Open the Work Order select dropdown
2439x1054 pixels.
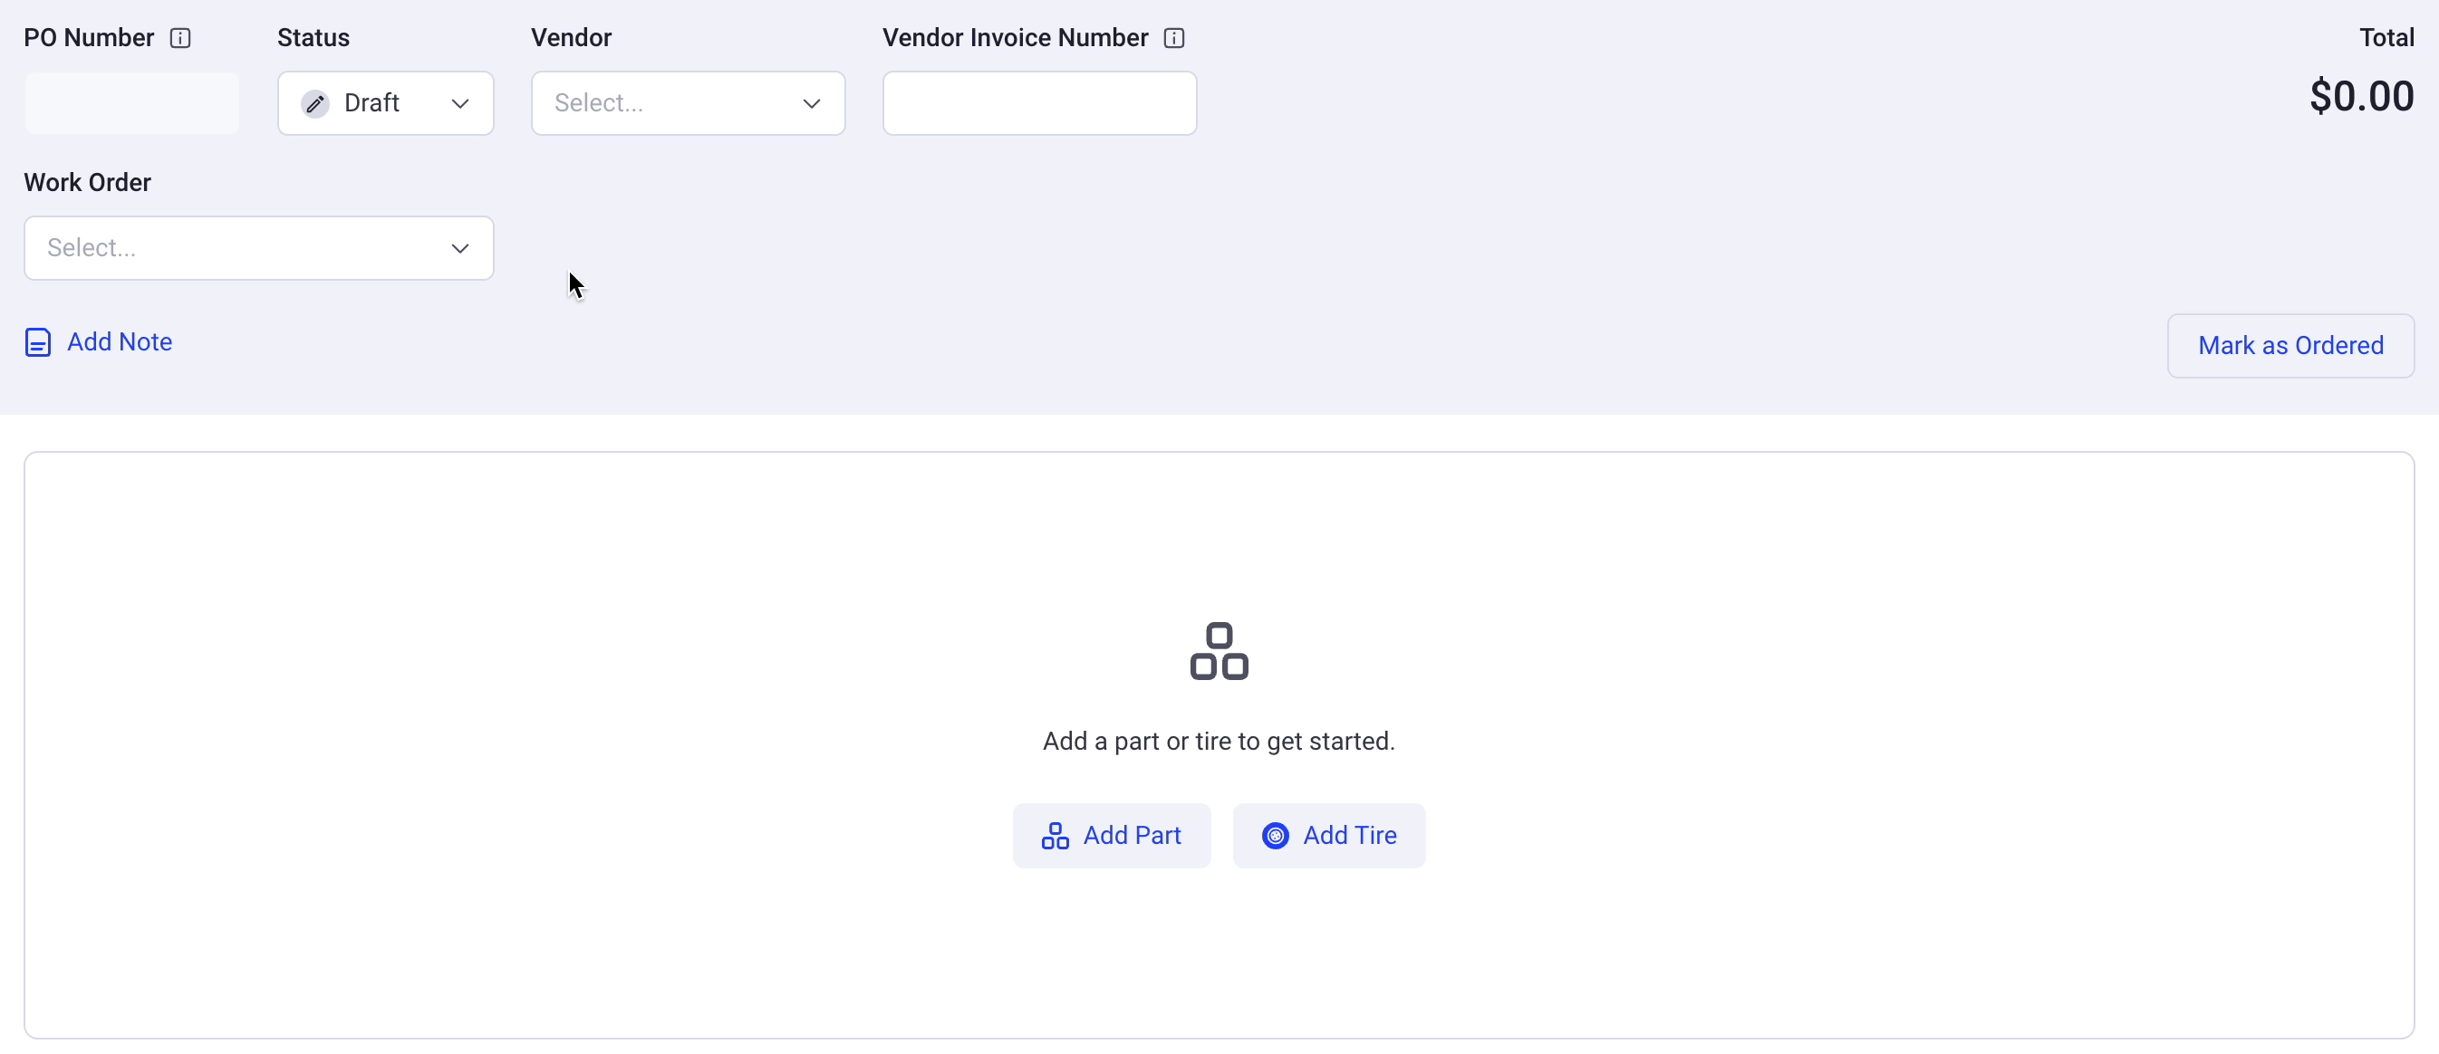coord(258,248)
